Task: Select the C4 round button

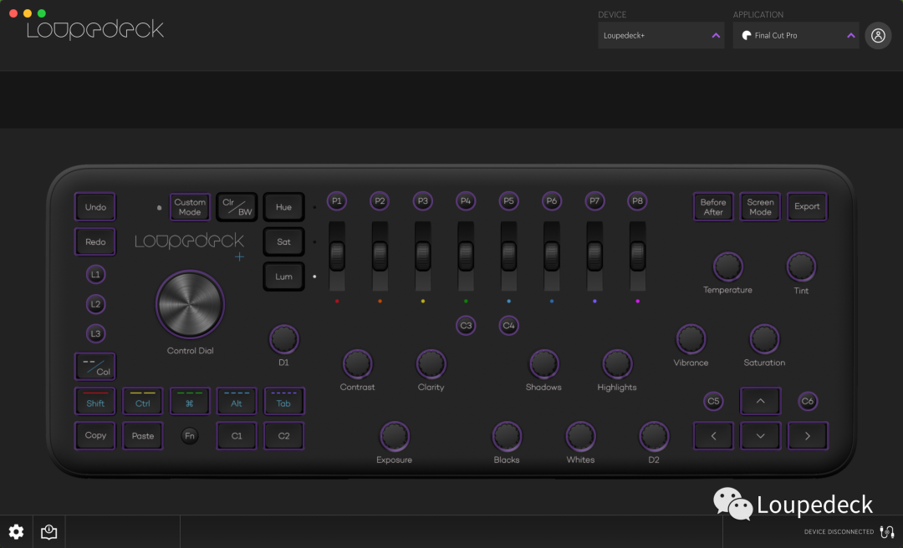Action: 508,325
